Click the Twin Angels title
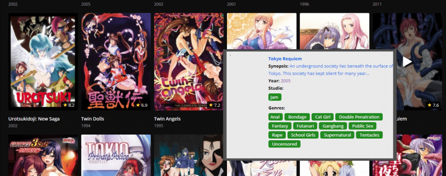446x176 pixels. click(x=167, y=118)
